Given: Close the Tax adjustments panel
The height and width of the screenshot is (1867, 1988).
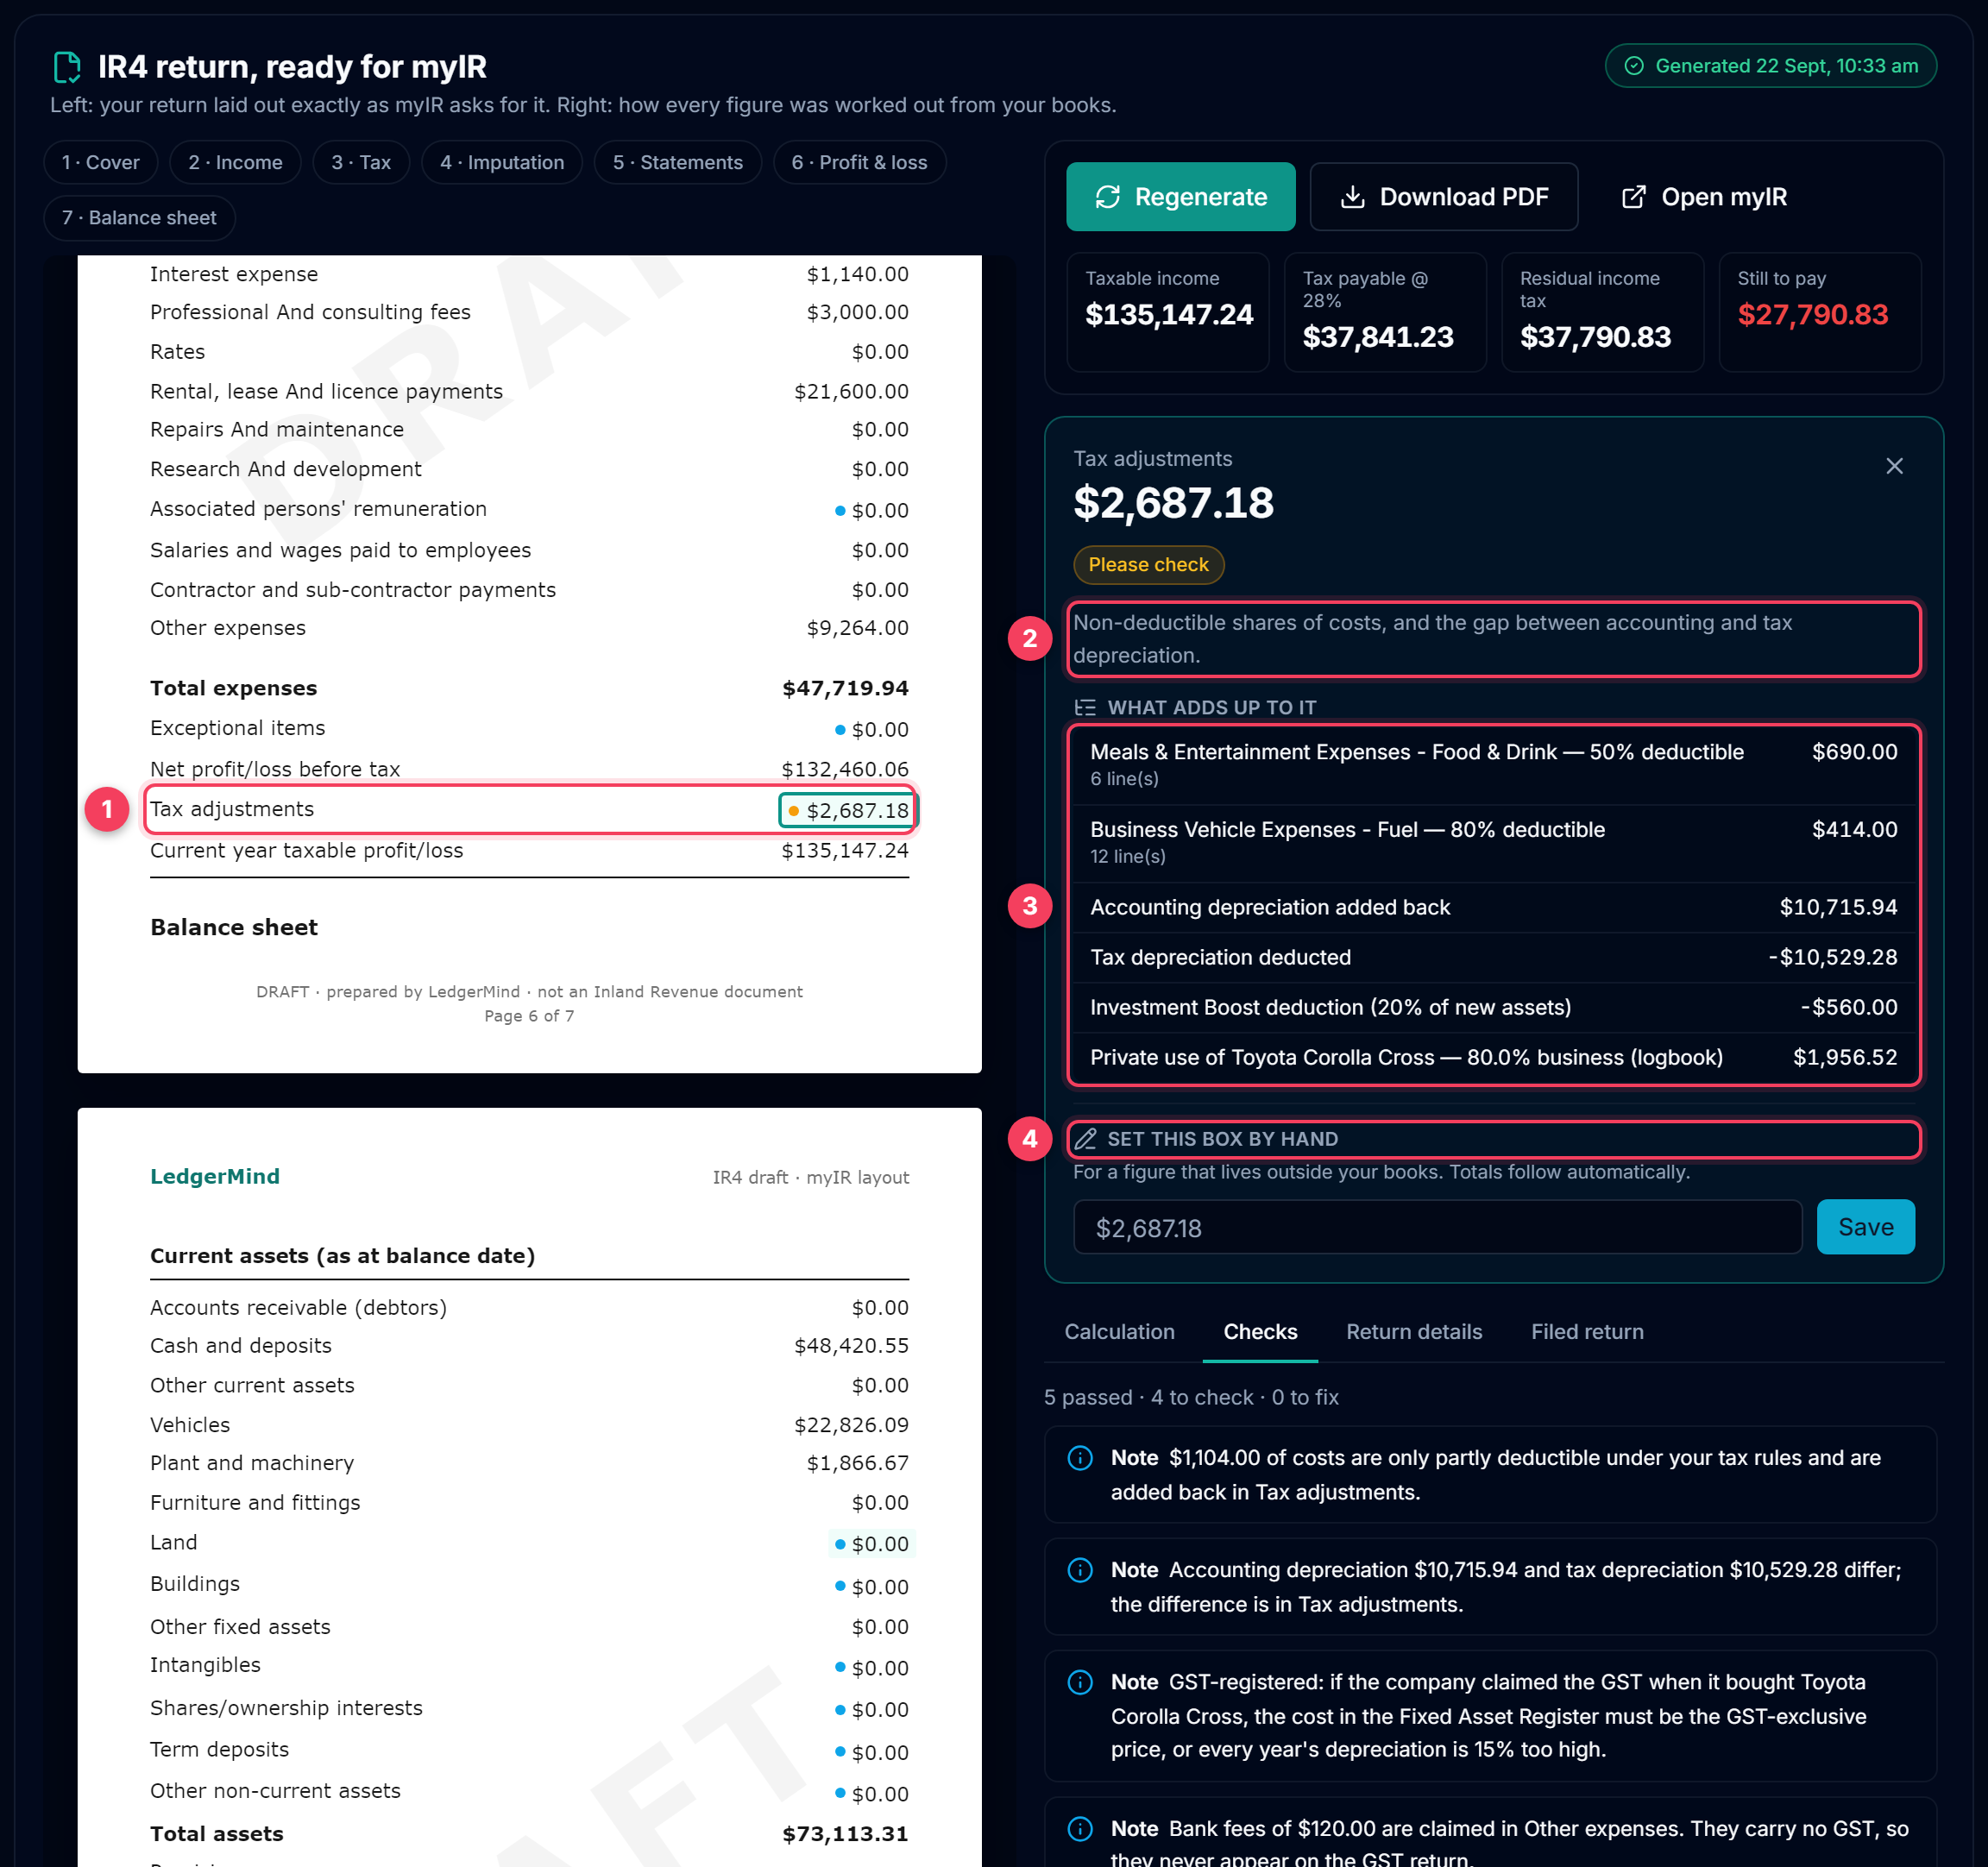Looking at the screenshot, I should 1893,466.
